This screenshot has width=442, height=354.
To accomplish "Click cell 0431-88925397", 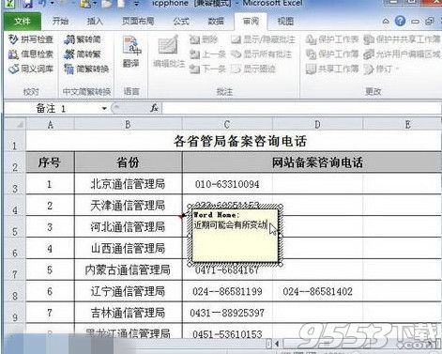I will 227,313.
